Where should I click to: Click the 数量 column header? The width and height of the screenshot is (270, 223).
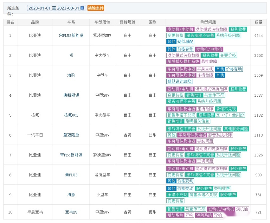click(259, 22)
